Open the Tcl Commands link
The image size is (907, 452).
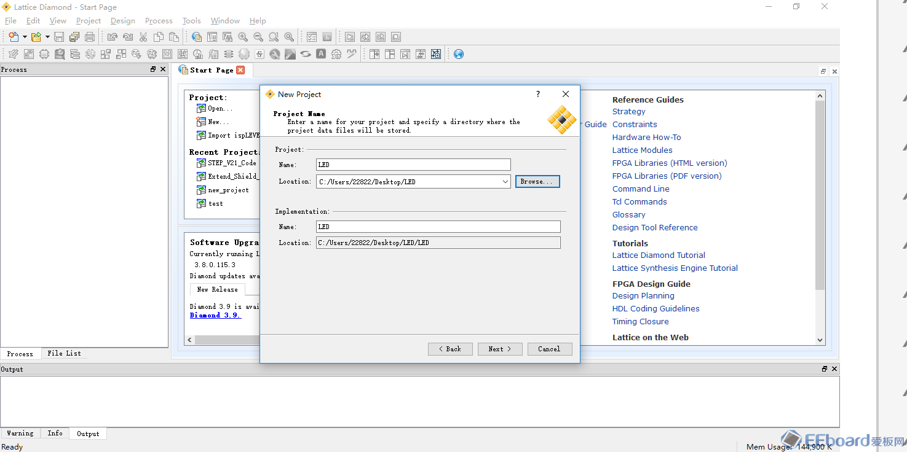tap(640, 202)
